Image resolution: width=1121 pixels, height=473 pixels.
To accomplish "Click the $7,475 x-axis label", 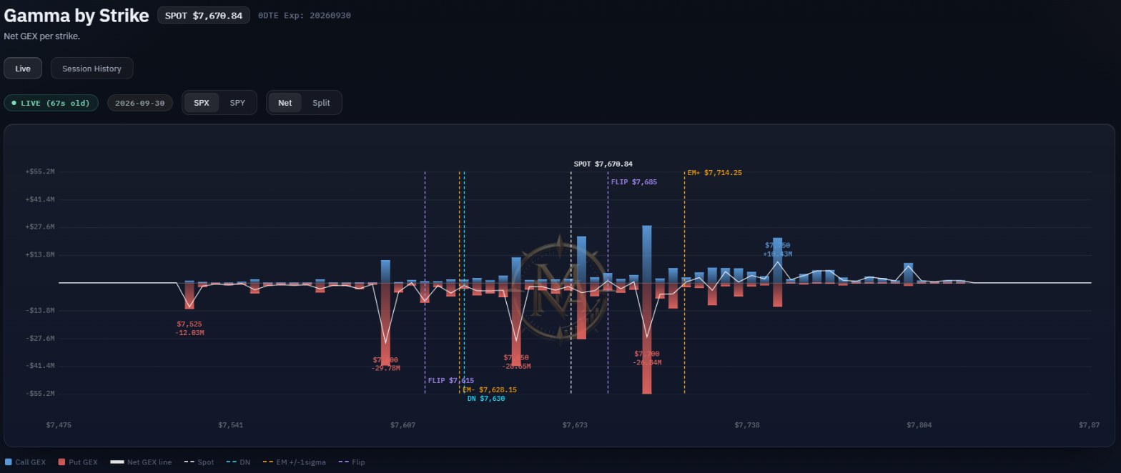I will tap(59, 425).
